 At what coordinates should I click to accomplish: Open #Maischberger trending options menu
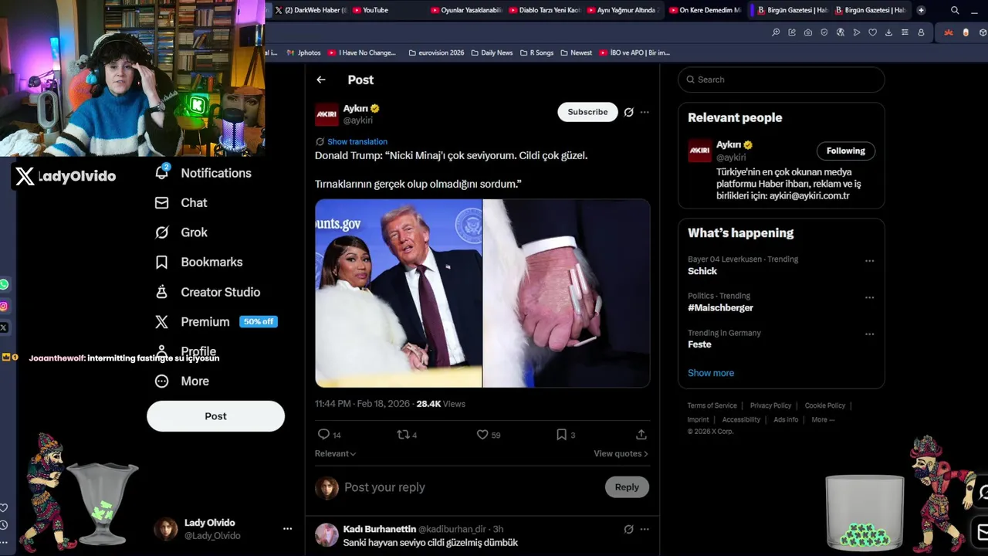869,297
